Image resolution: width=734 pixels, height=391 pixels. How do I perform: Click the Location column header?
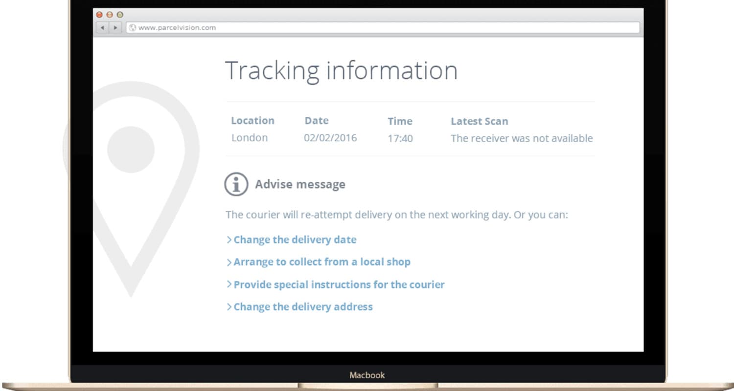coord(252,121)
